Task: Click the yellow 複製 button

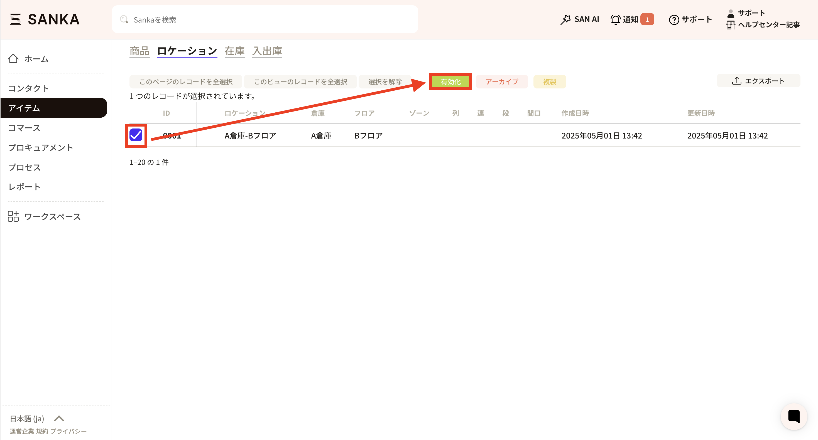Action: click(x=549, y=81)
